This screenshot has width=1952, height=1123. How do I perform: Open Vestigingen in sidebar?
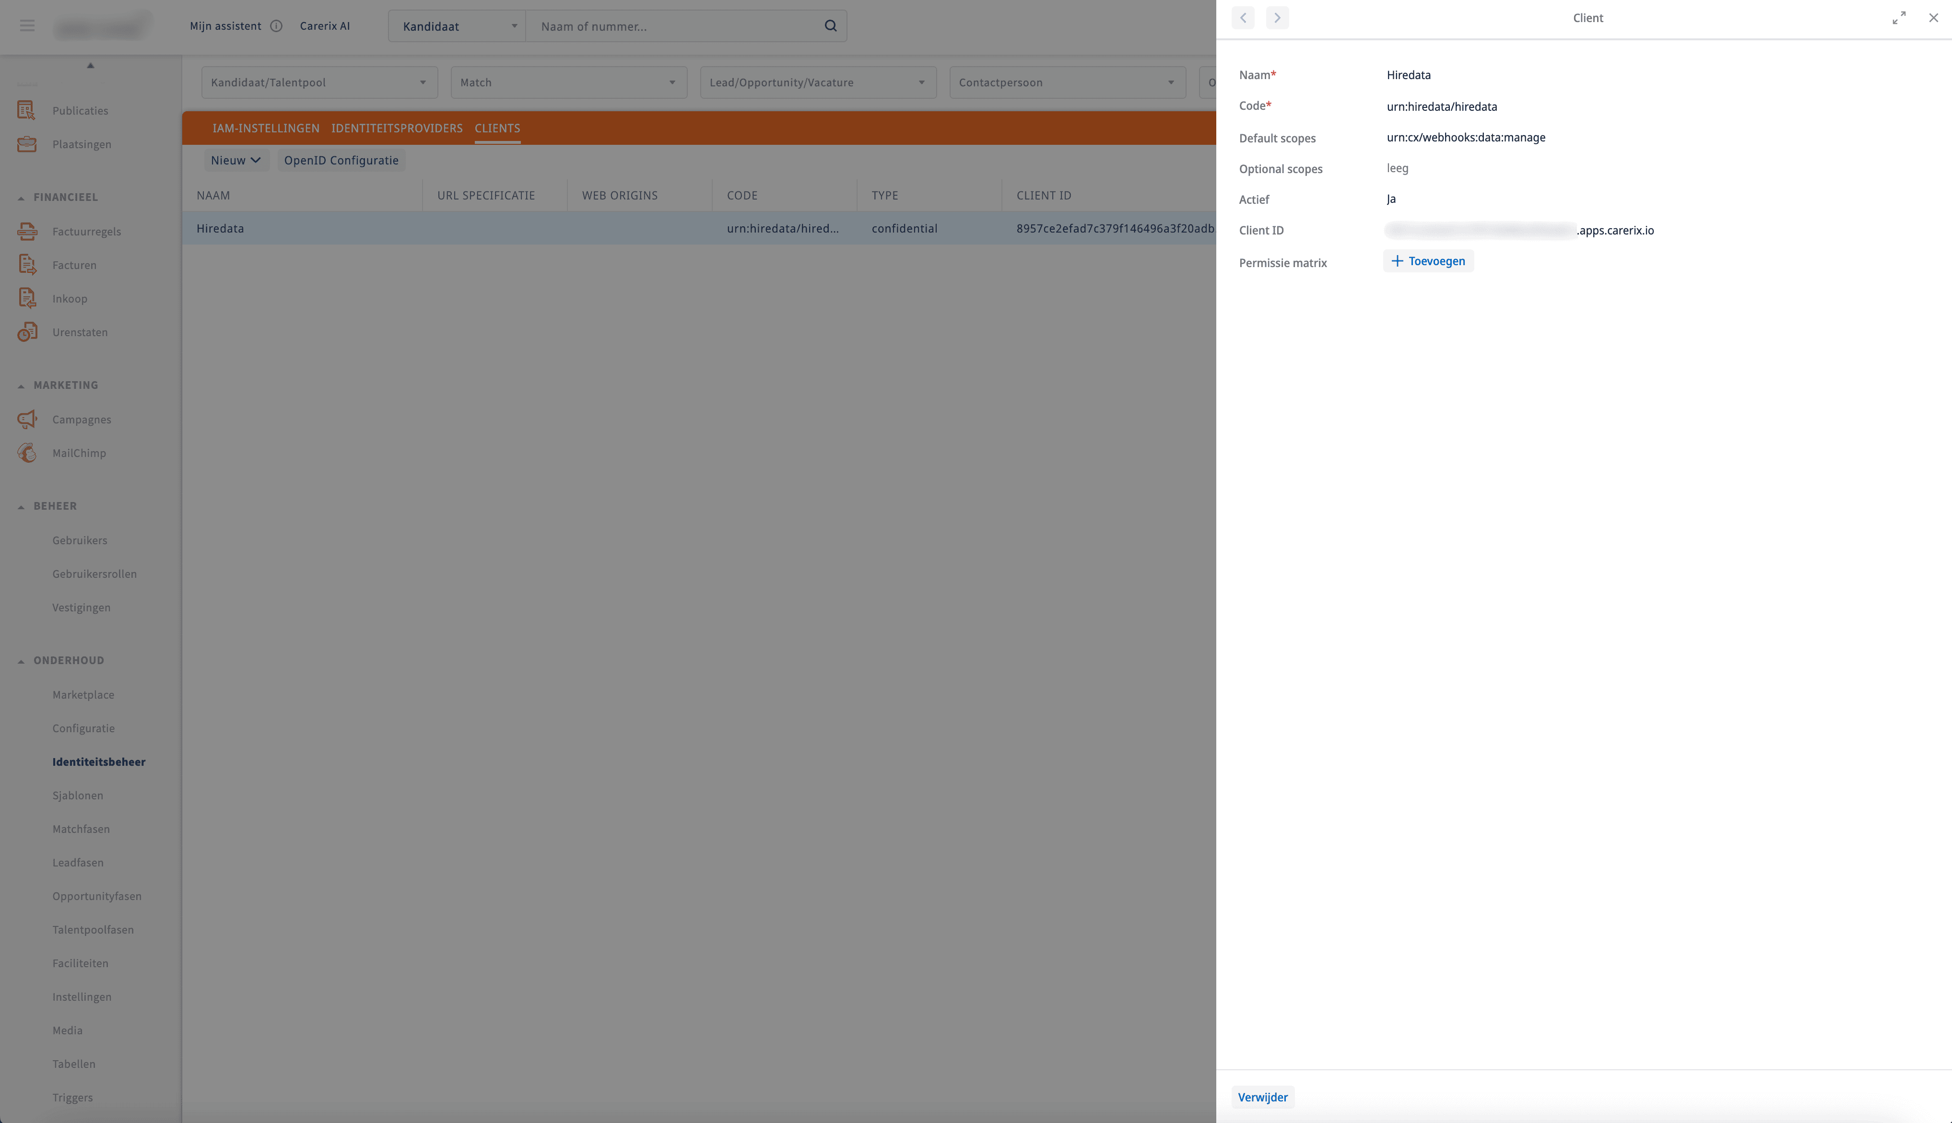82,607
